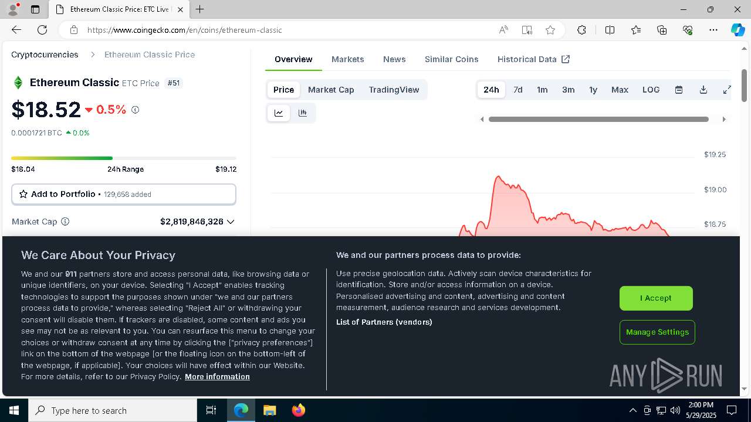The image size is (751, 422).
Task: Open Immersive Reader icon
Action: pos(527,30)
